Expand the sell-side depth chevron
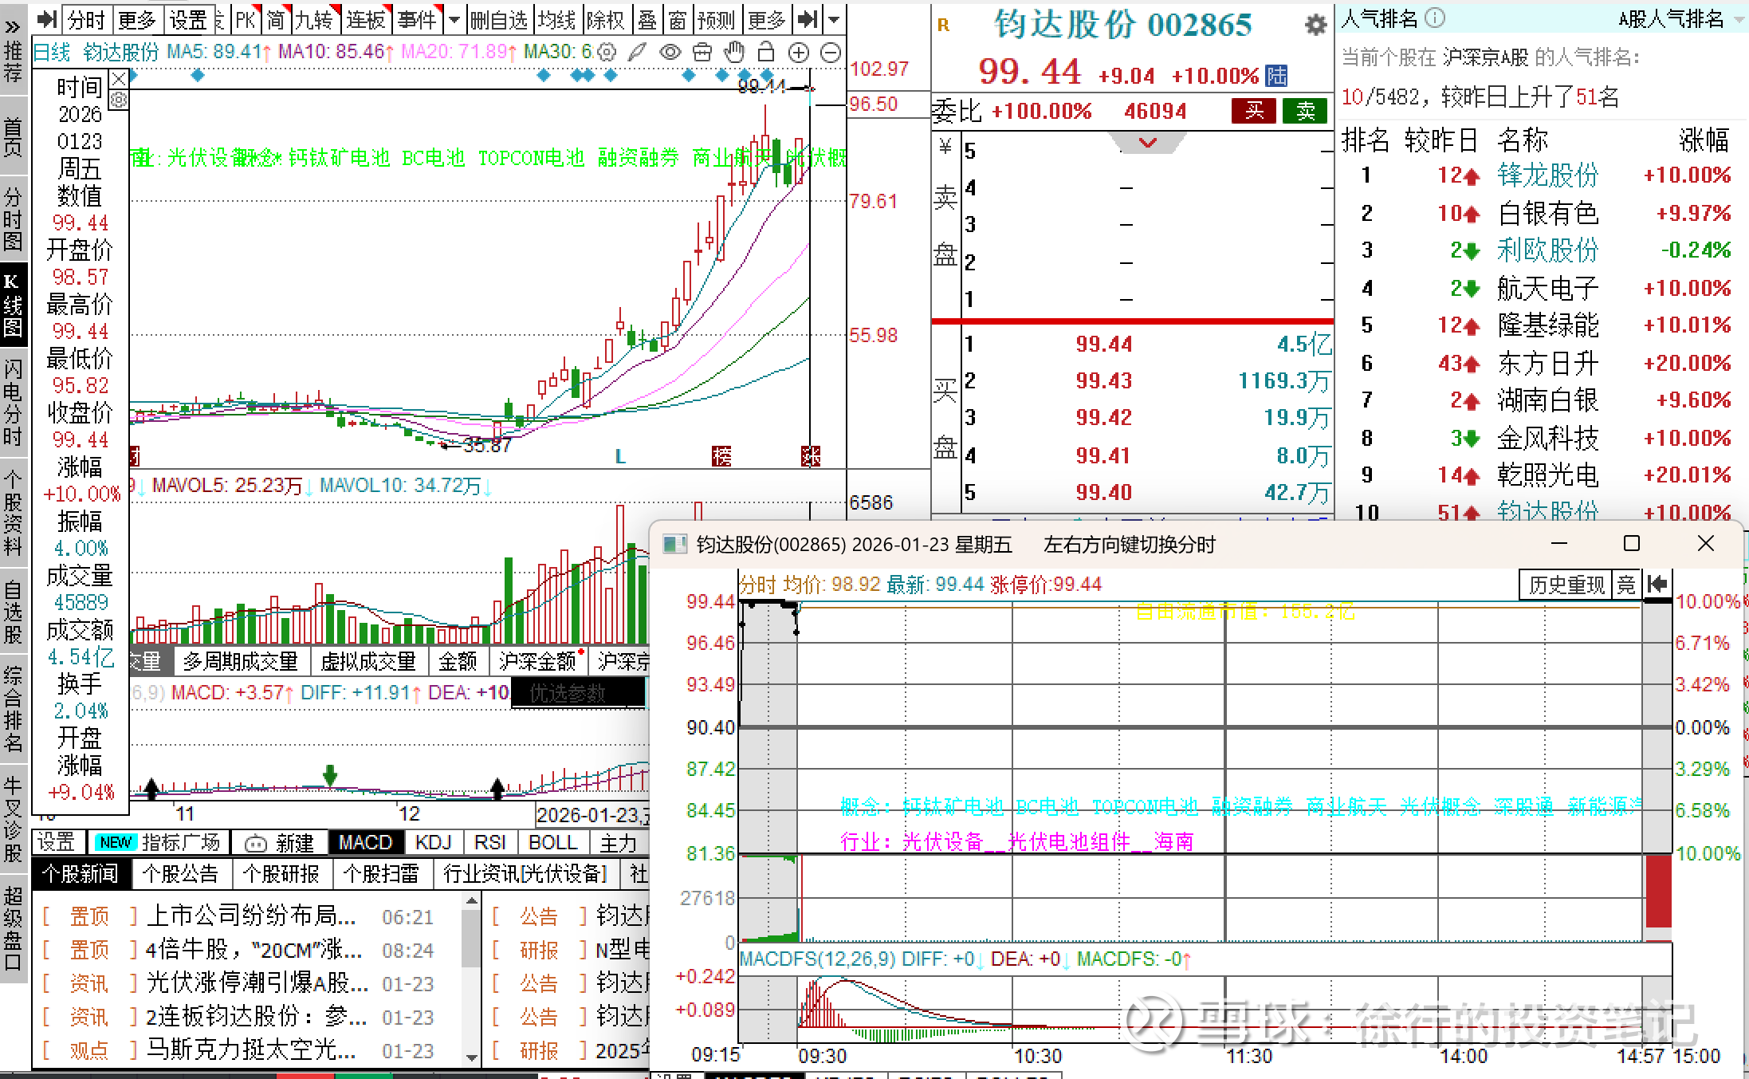This screenshot has width=1749, height=1079. pos(1147,143)
